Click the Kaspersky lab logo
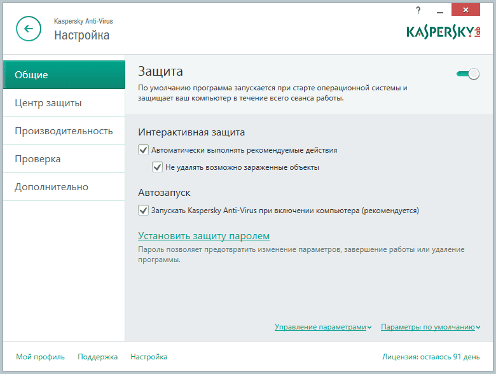Viewport: 496px width, 374px height. 443,32
